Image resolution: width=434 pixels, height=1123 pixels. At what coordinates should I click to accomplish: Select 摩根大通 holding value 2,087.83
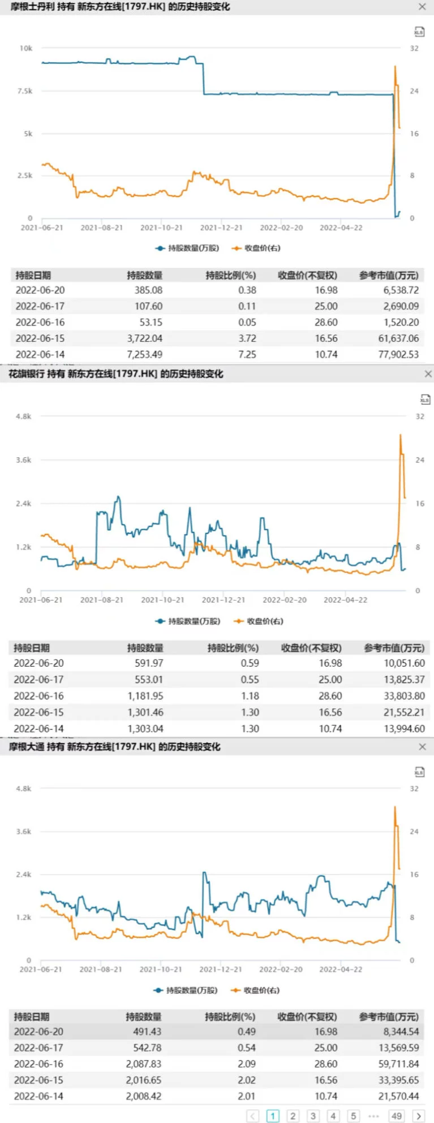(144, 1064)
